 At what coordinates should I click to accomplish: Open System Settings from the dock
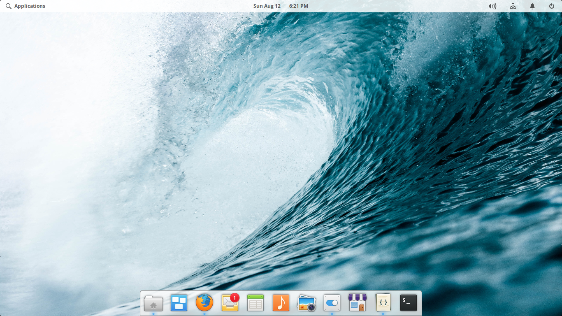[332, 303]
